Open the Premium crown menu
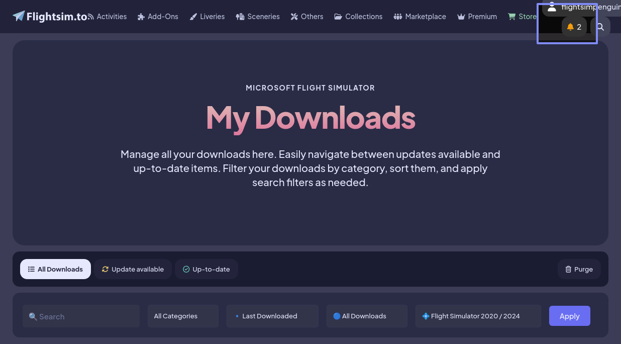The height and width of the screenshot is (344, 621). 477,17
